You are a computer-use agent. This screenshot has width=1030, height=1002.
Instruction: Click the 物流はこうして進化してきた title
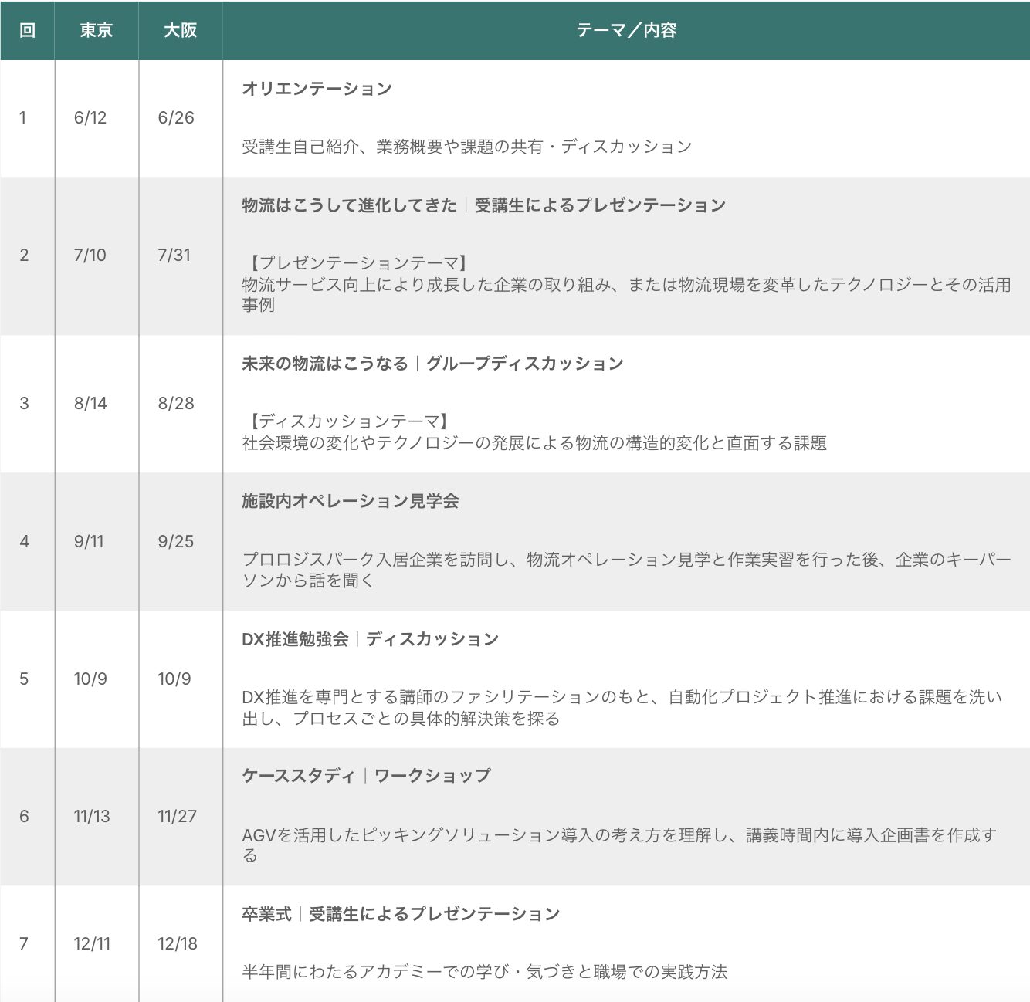pos(349,205)
